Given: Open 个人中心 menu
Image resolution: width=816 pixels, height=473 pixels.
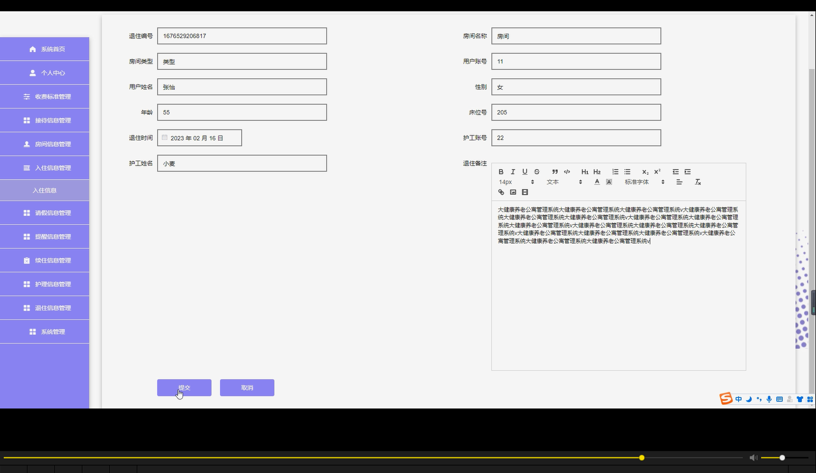Looking at the screenshot, I should 45,73.
